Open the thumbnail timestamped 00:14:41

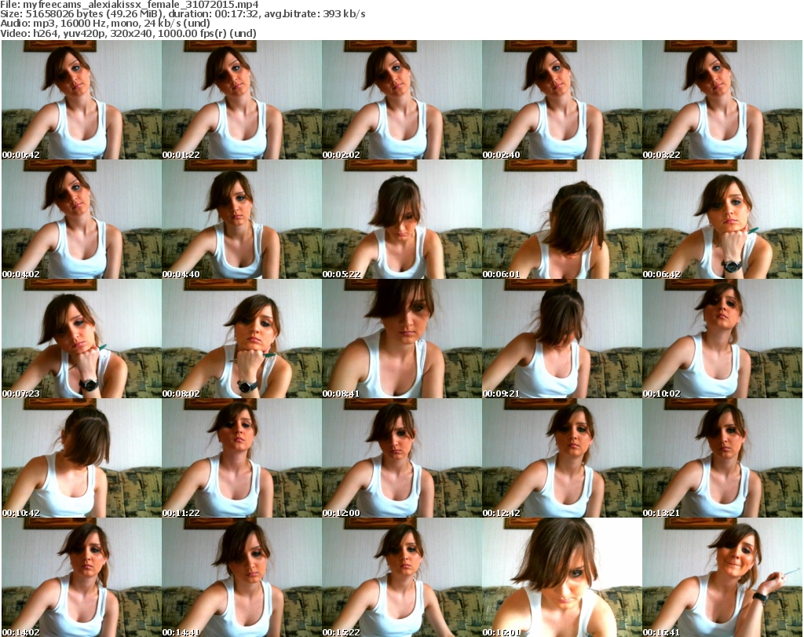click(242, 577)
